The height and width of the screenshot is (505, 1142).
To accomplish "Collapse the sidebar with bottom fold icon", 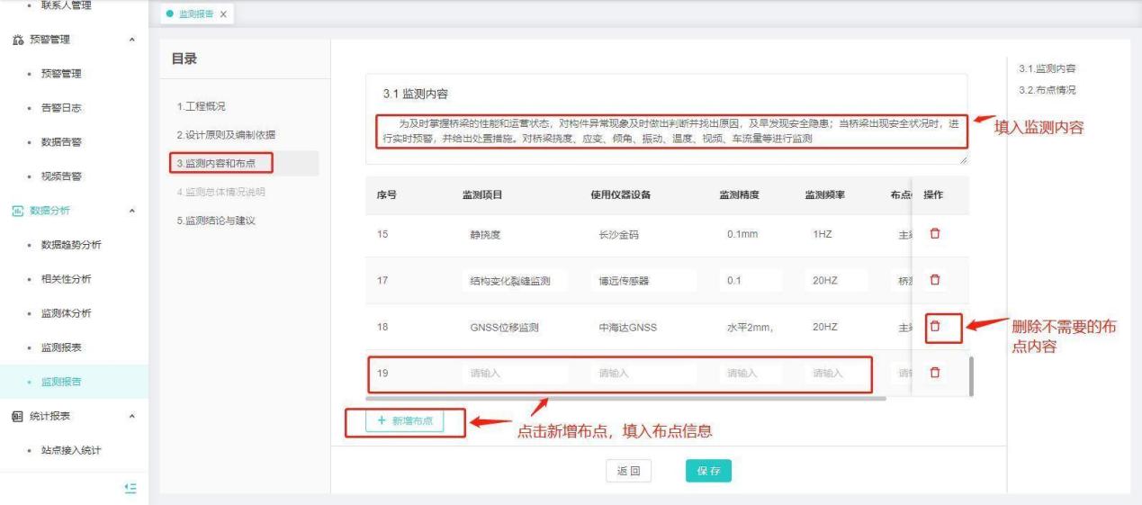I will [x=130, y=487].
